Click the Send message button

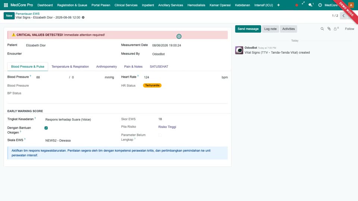click(248, 29)
